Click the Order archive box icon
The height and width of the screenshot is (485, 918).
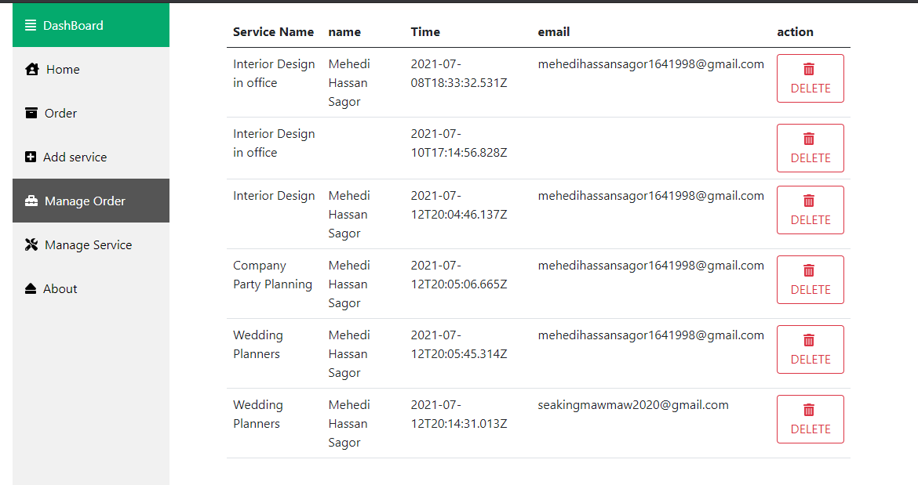point(31,113)
